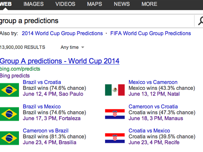Click Mexico flag beside Mexico vs Cameroon
203x152 pixels.
(x=115, y=90)
